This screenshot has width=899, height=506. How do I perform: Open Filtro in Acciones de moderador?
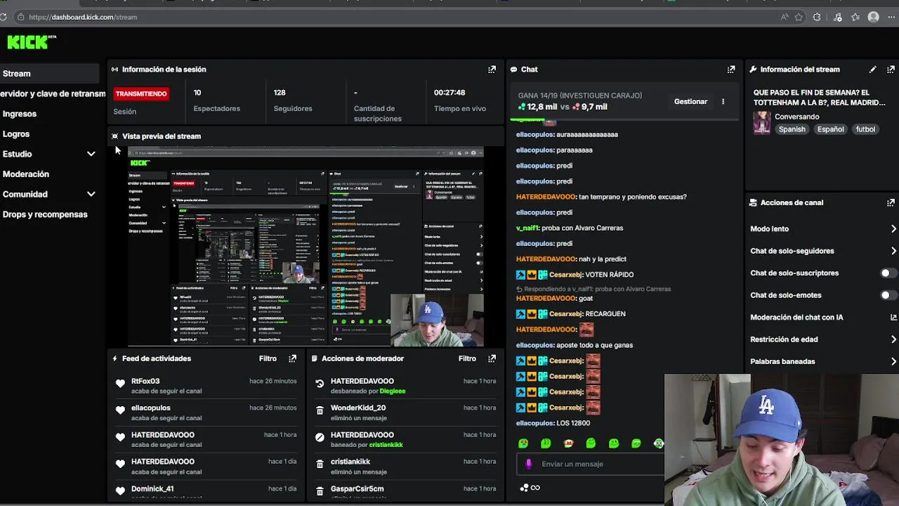(467, 358)
